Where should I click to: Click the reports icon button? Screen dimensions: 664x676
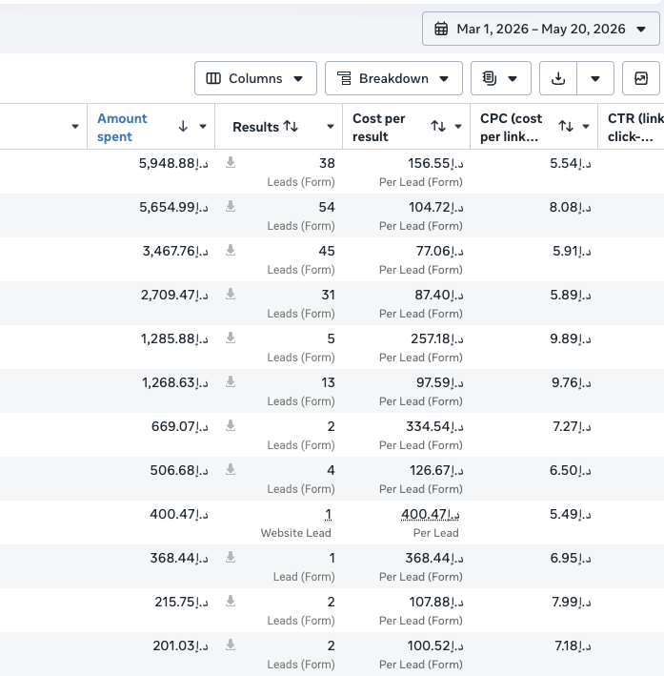tap(501, 78)
